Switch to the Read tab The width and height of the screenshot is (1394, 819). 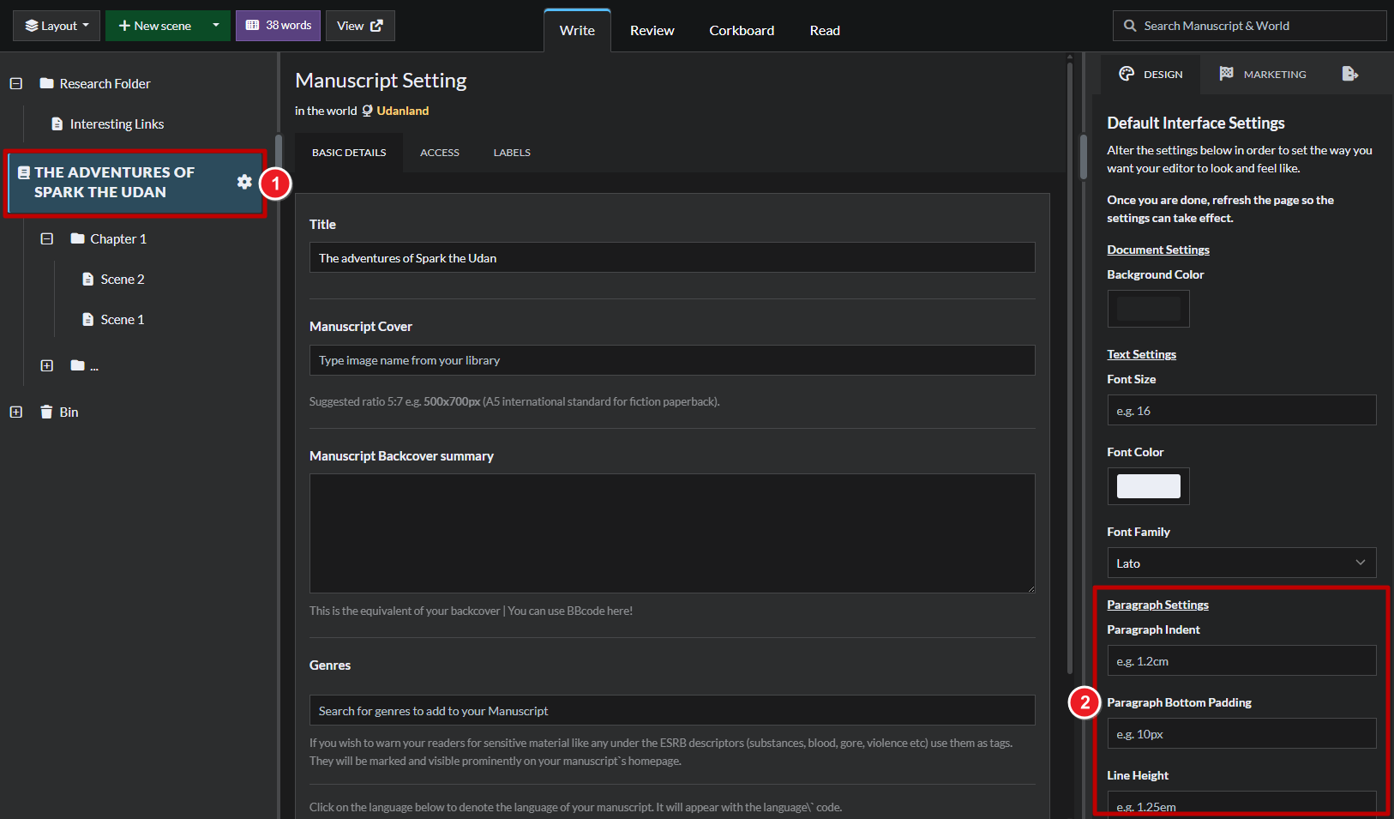pos(825,30)
